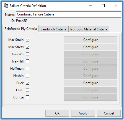
Task: Click the Max Strain label
Action: point(16,40)
